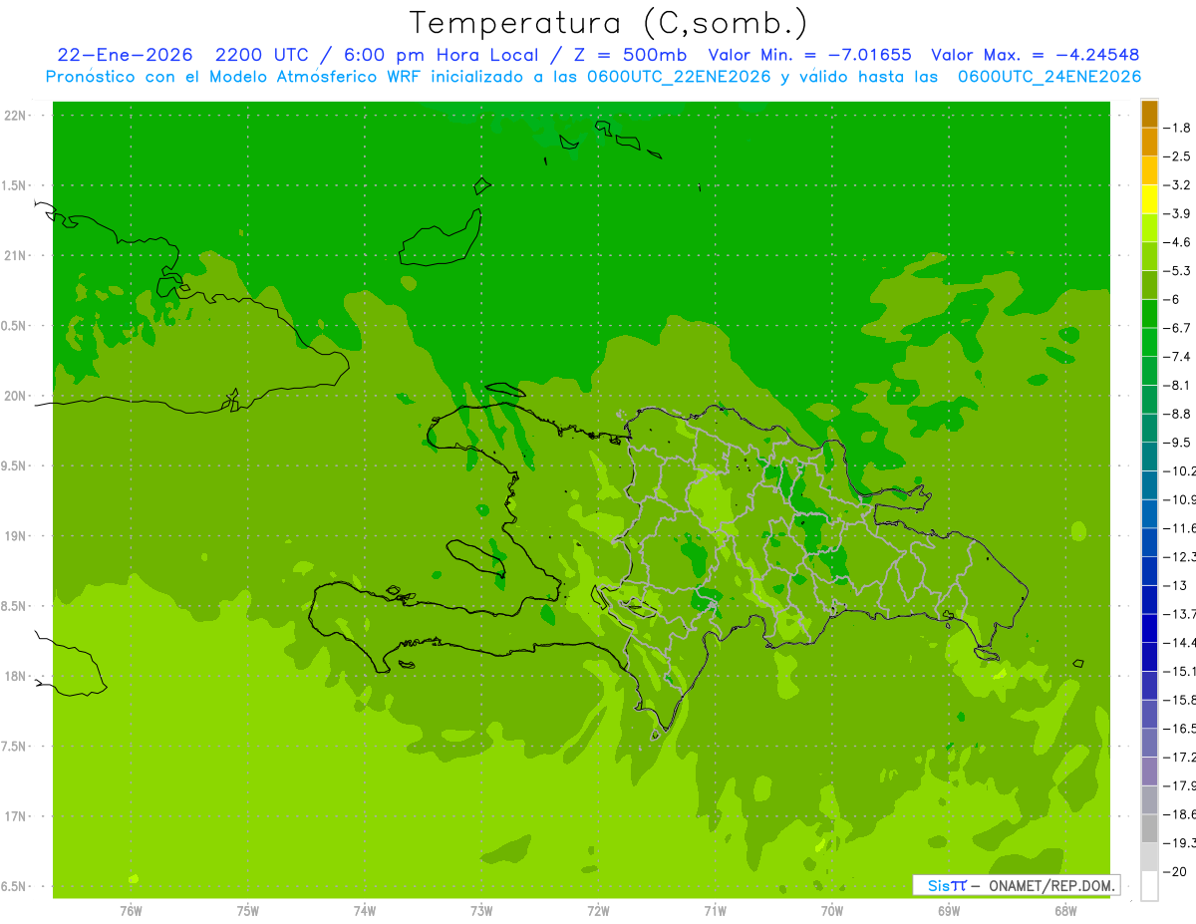
Task: Click the "-6.7" legend value
Action: [1177, 328]
